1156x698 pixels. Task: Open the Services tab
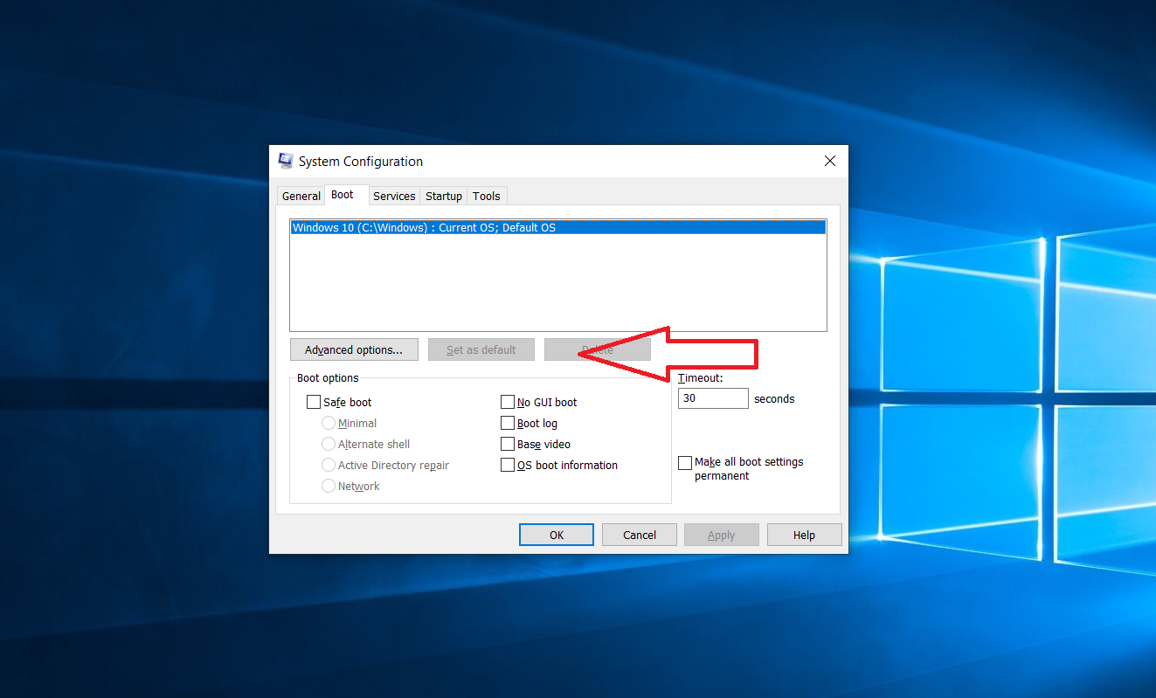(x=394, y=197)
